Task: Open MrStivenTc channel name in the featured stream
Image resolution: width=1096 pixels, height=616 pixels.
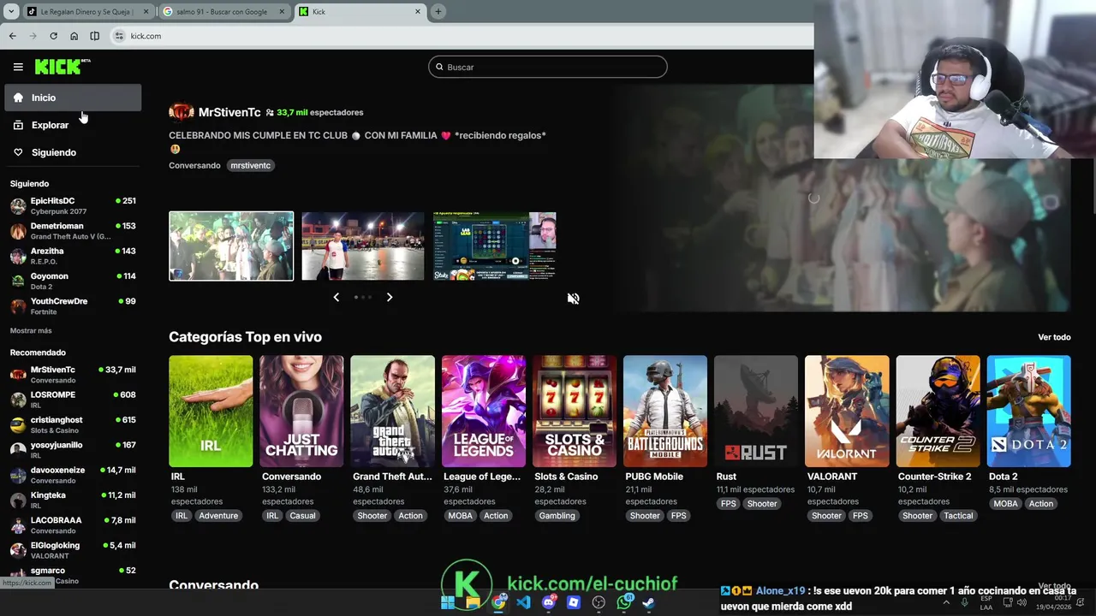Action: click(229, 112)
